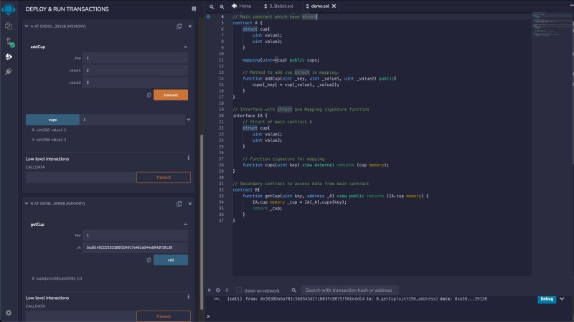
Task: Click the blue call button for getCup
Action: pyautogui.click(x=171, y=260)
